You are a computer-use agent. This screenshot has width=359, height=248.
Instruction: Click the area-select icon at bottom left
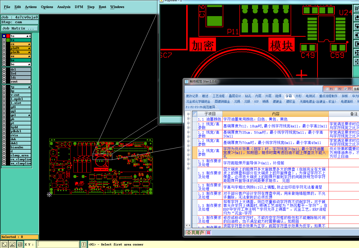click(4, 244)
